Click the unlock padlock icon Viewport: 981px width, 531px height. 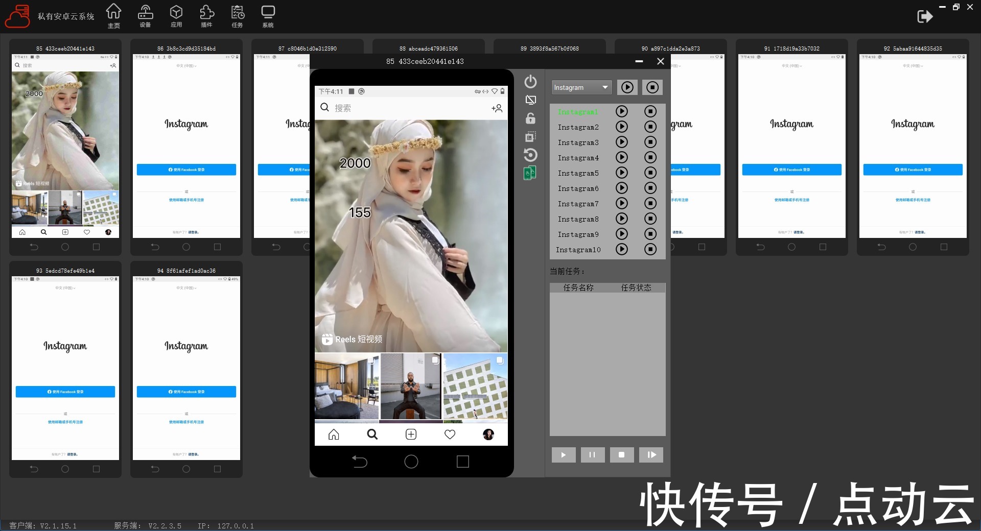coord(531,118)
